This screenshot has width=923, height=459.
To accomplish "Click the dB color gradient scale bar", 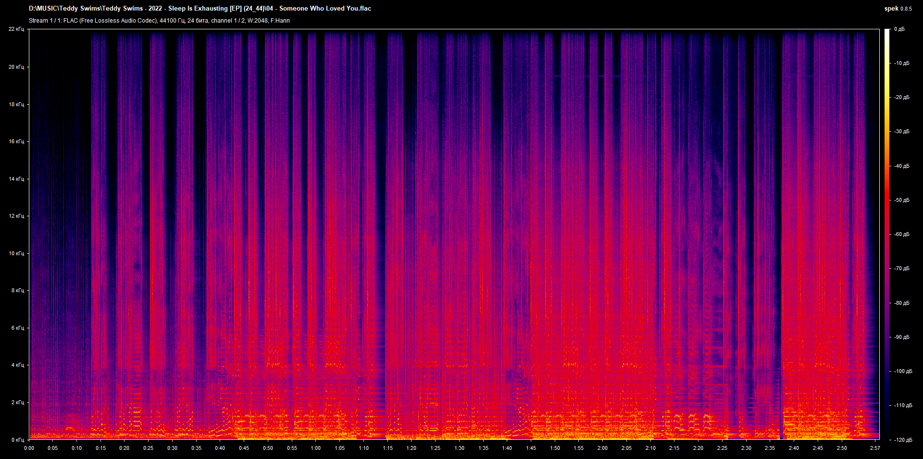I will 887,234.
